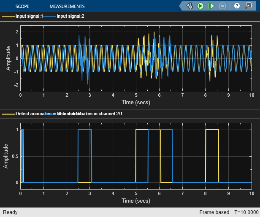Click the 'Time (secs)' label of the upper plot
Viewport: 260px width, 217px height.
136,102
